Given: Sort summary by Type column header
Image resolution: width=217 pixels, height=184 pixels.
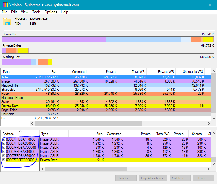Looking at the screenshot, I should coord(15,72).
